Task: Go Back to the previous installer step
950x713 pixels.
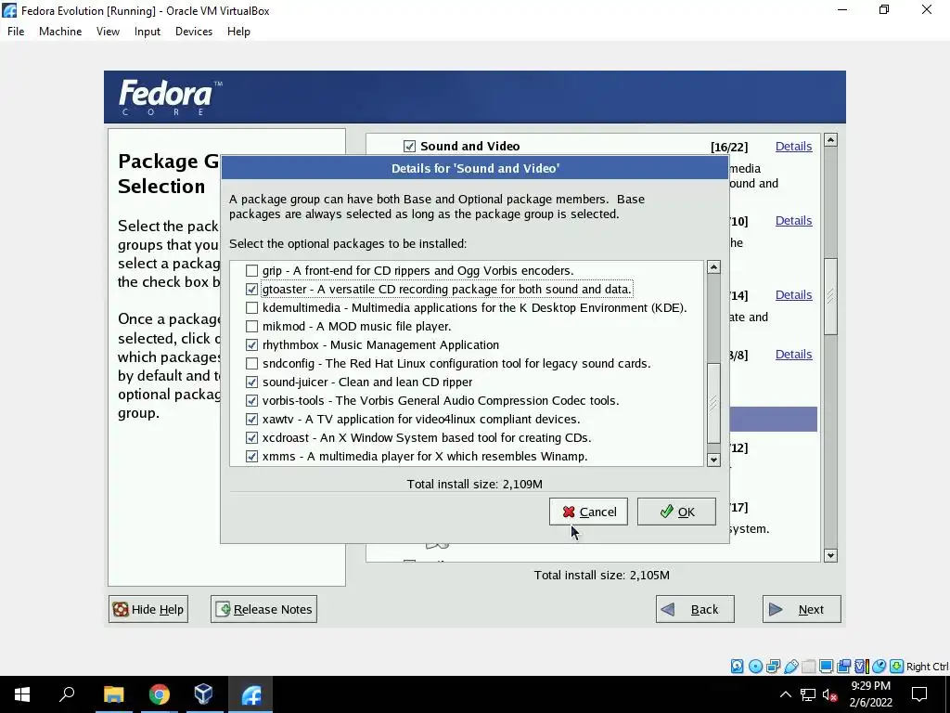Action: pyautogui.click(x=695, y=609)
